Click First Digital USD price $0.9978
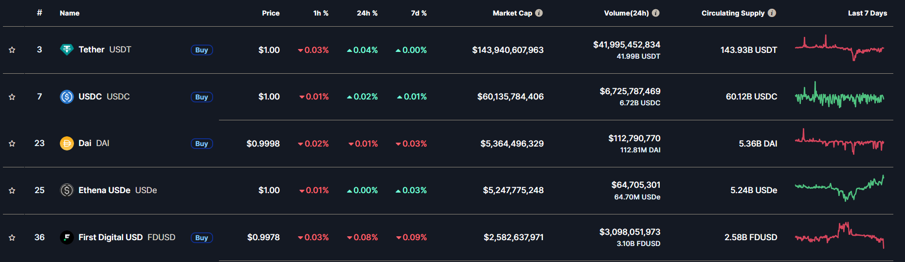This screenshot has width=905, height=262. point(263,237)
